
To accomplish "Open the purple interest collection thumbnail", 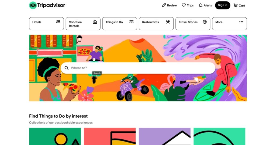I will coord(165,136).
